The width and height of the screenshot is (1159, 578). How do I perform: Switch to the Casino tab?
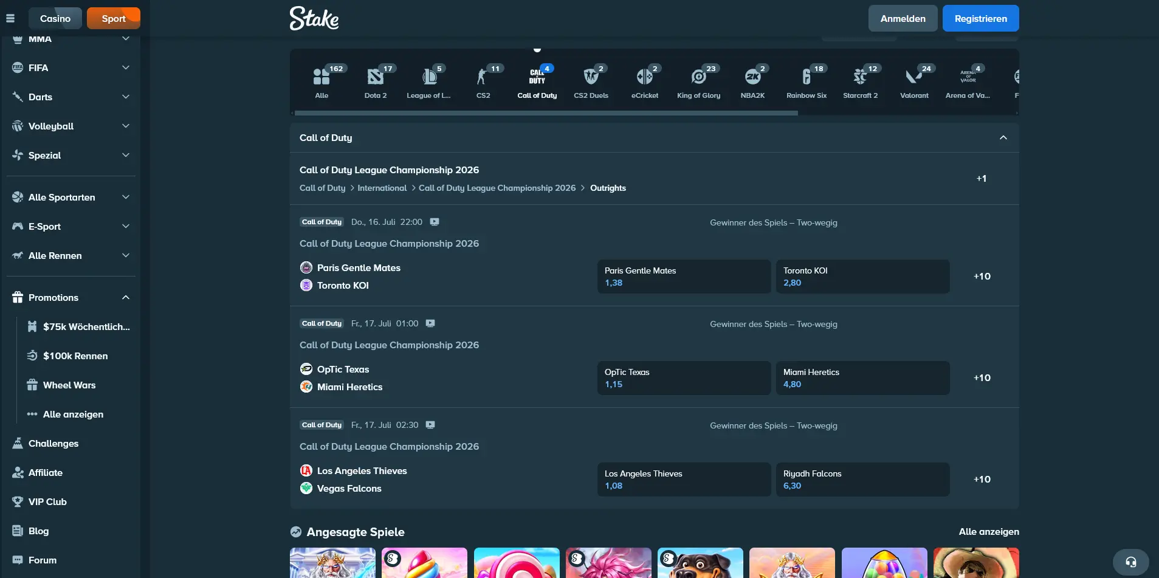pyautogui.click(x=55, y=18)
